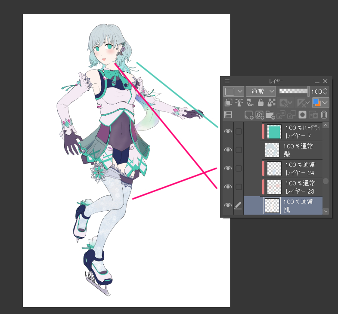338x314 pixels.
Task: Merge with layer below icon
Action: [291, 115]
